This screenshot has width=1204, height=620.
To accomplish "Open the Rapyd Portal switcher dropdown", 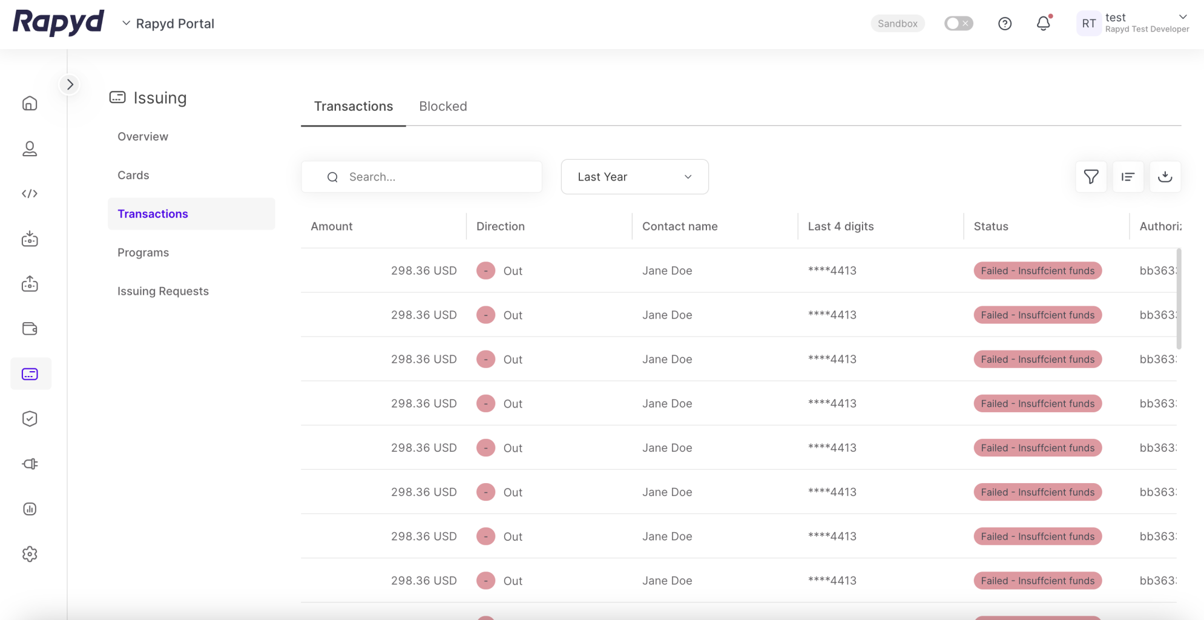I will (168, 24).
